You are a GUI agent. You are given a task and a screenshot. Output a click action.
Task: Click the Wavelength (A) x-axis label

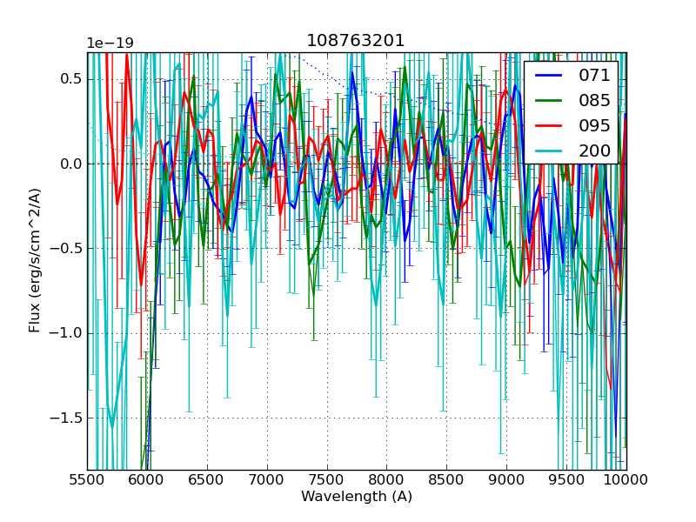(x=357, y=497)
